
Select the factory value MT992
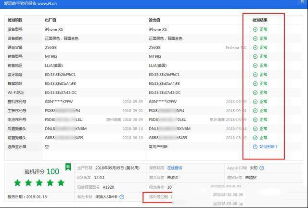tap(51, 57)
